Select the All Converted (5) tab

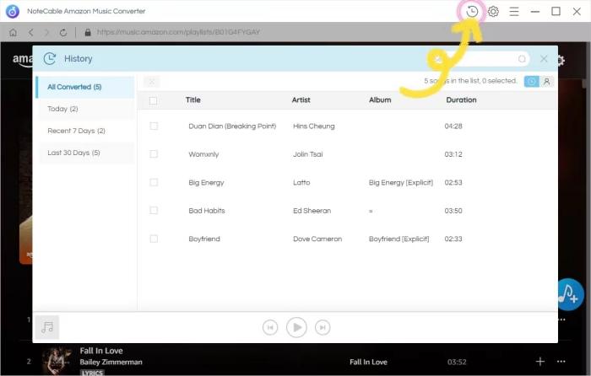[85, 87]
